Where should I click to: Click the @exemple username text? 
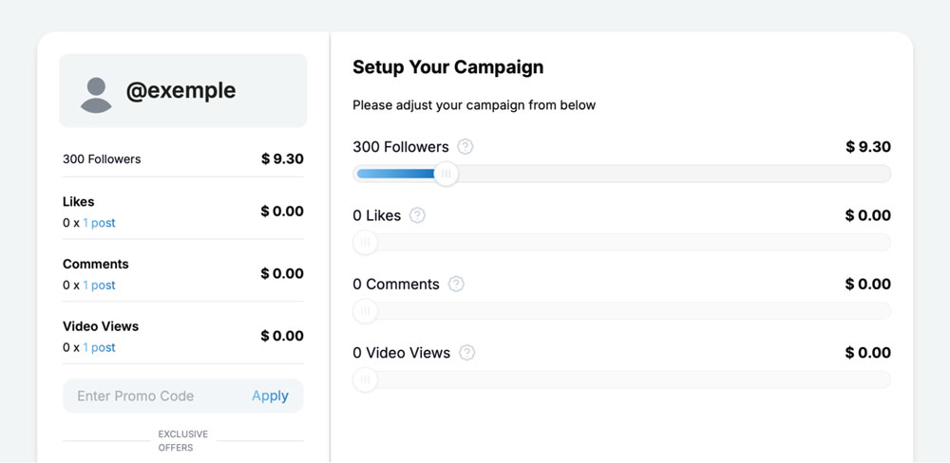pyautogui.click(x=180, y=91)
